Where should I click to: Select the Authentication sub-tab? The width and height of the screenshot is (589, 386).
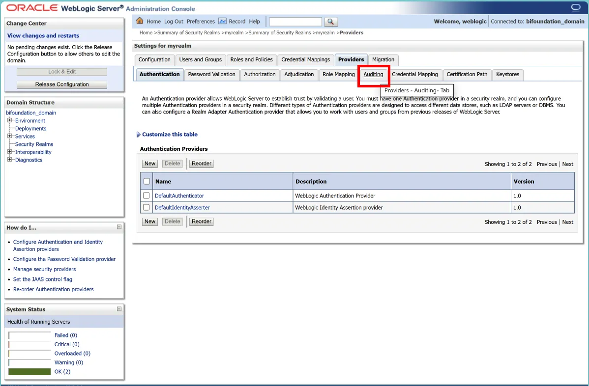[x=160, y=74]
